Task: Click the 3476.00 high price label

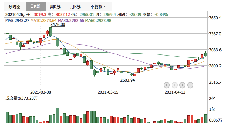Action: (x=58, y=25)
